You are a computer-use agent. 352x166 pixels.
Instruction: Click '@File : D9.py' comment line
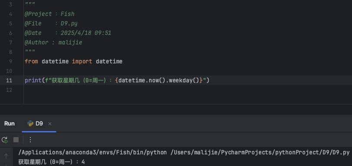51,23
